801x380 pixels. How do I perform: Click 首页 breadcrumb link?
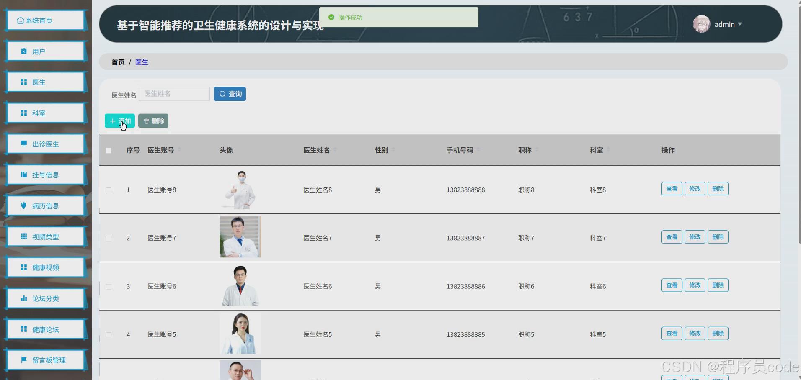click(118, 62)
